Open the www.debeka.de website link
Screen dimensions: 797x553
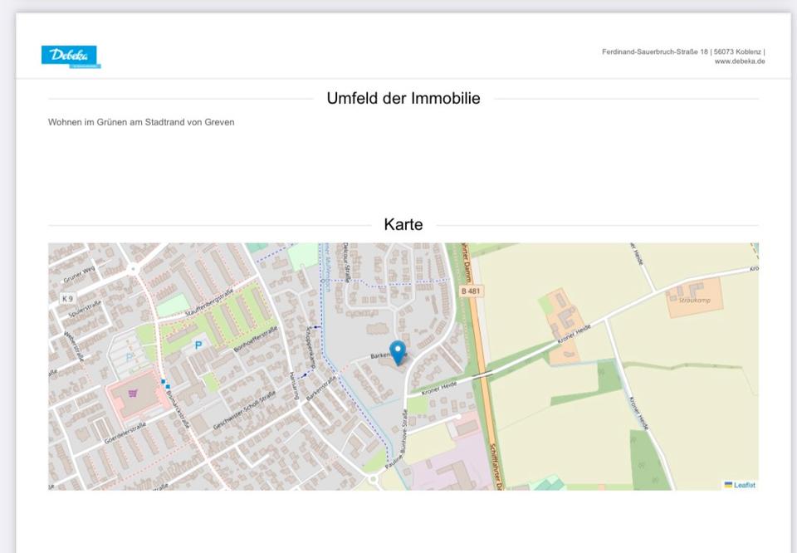[x=740, y=61]
